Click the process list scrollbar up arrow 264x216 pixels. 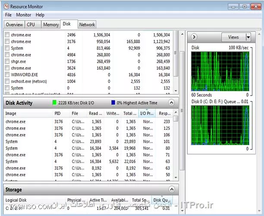182,34
